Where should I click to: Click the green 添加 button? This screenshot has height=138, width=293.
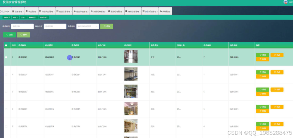click(x=9, y=35)
